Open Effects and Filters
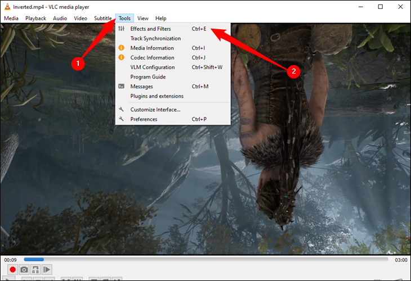Image resolution: width=411 pixels, height=281 pixels. tap(150, 29)
